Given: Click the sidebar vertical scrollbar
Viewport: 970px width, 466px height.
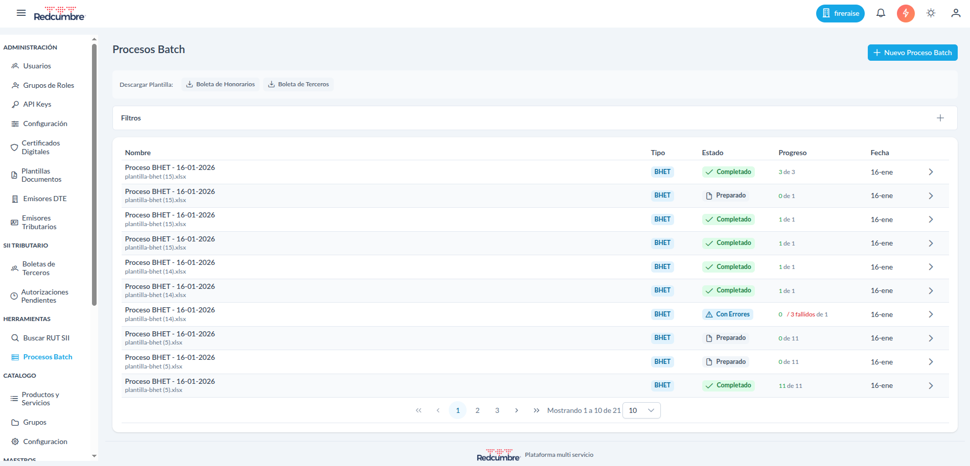Looking at the screenshot, I should pos(94,174).
